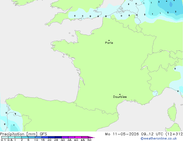This screenshot has width=183, height=141.
Task: Pick legend swatch between 2 and 5
Action: point(25,137)
